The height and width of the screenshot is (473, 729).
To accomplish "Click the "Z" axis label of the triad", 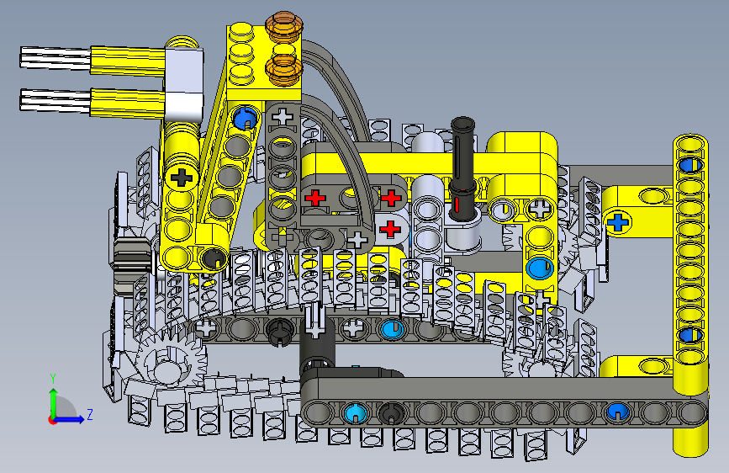I will [x=90, y=414].
